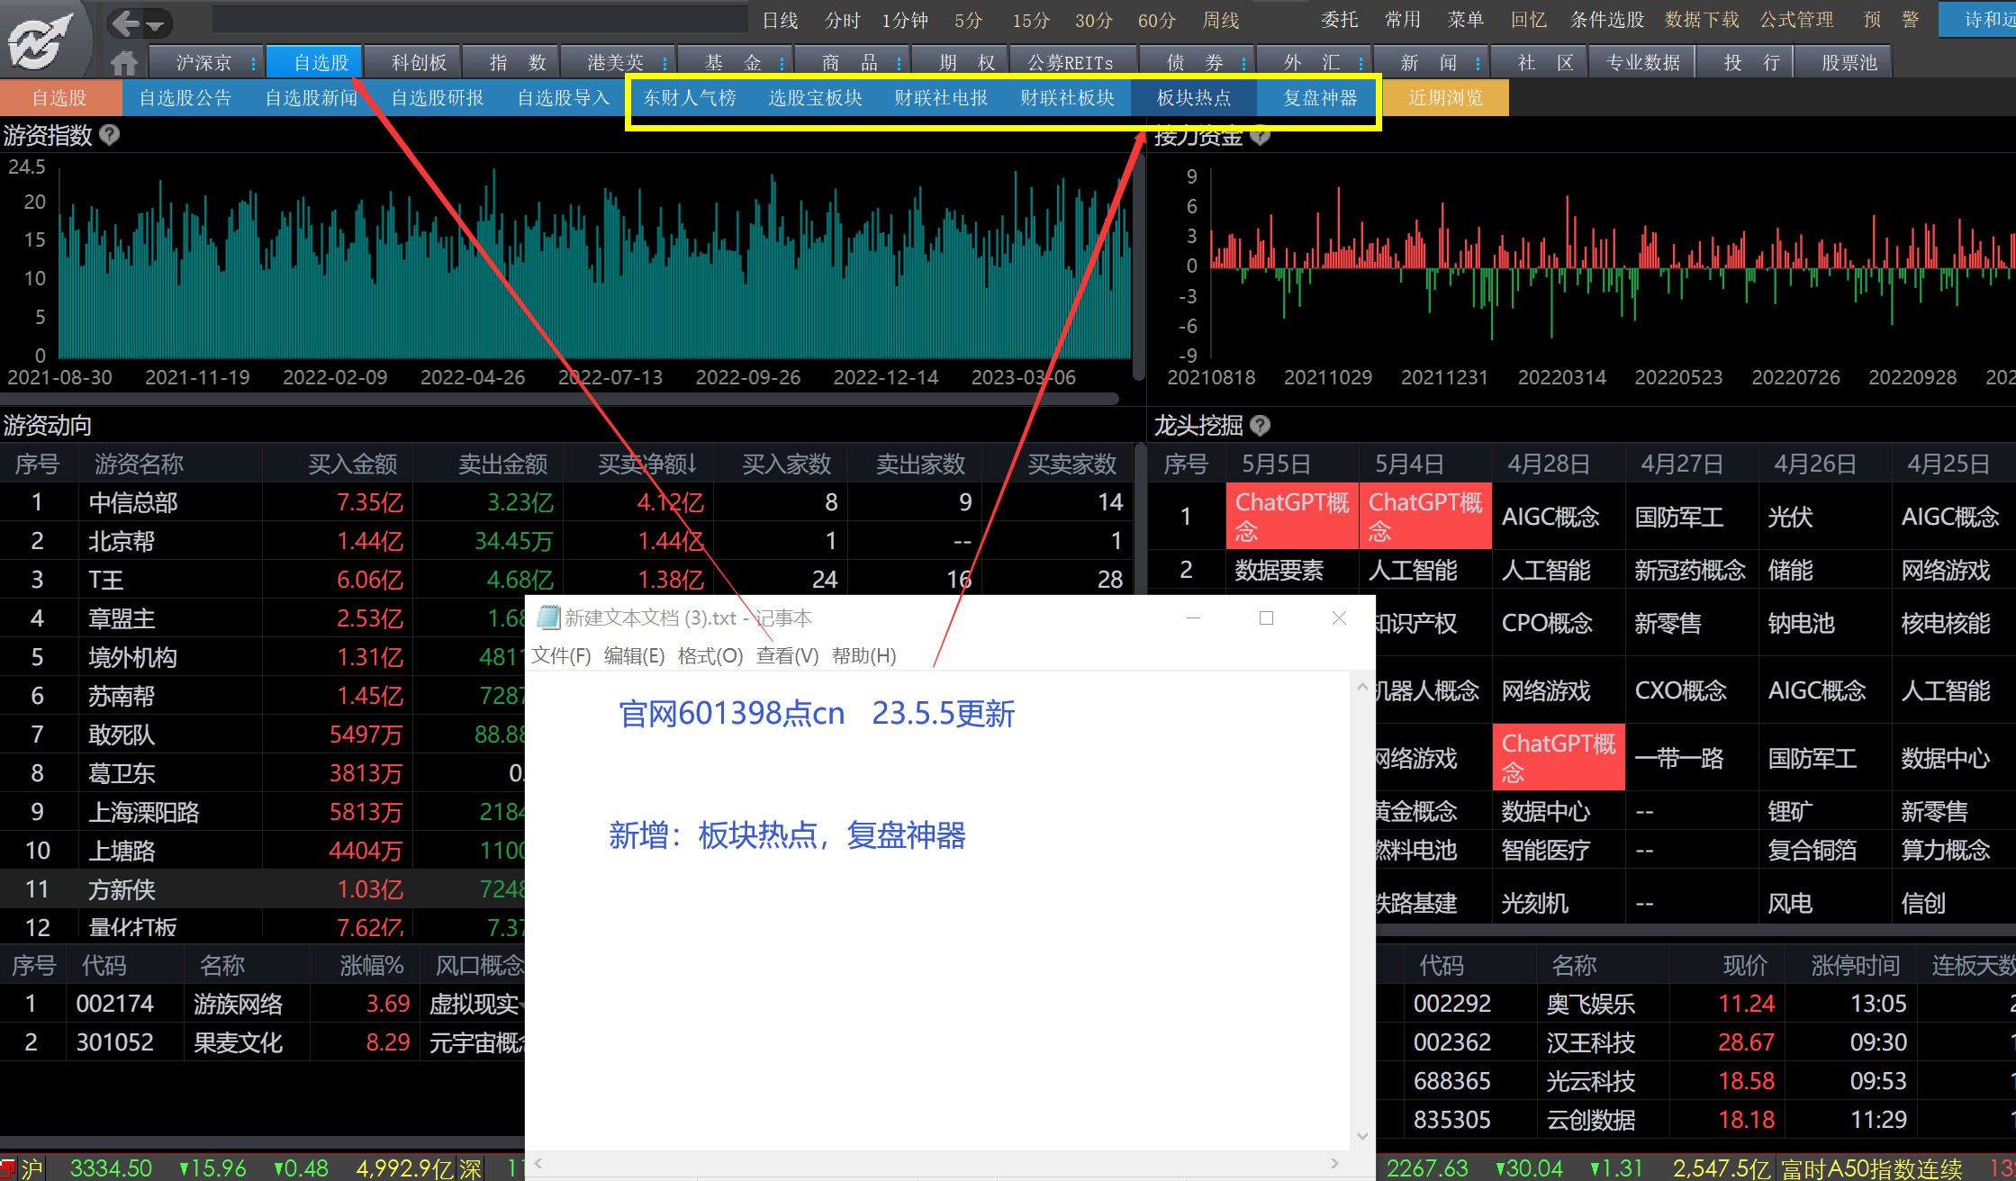This screenshot has width=2016, height=1181.
Task: Go back using the left arrow icon
Action: pos(125,23)
